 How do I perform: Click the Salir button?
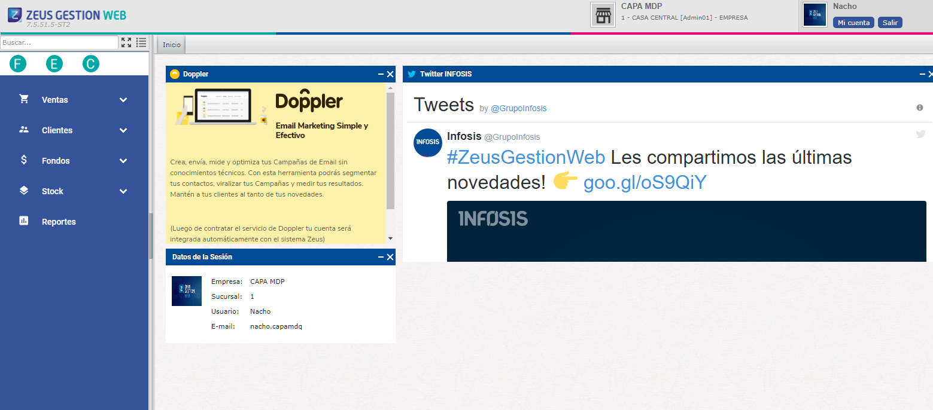coord(890,23)
